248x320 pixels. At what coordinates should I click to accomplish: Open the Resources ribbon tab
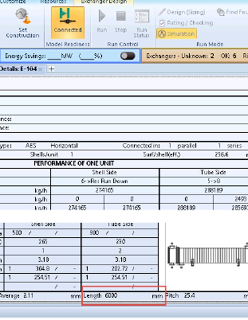[x=54, y=2]
